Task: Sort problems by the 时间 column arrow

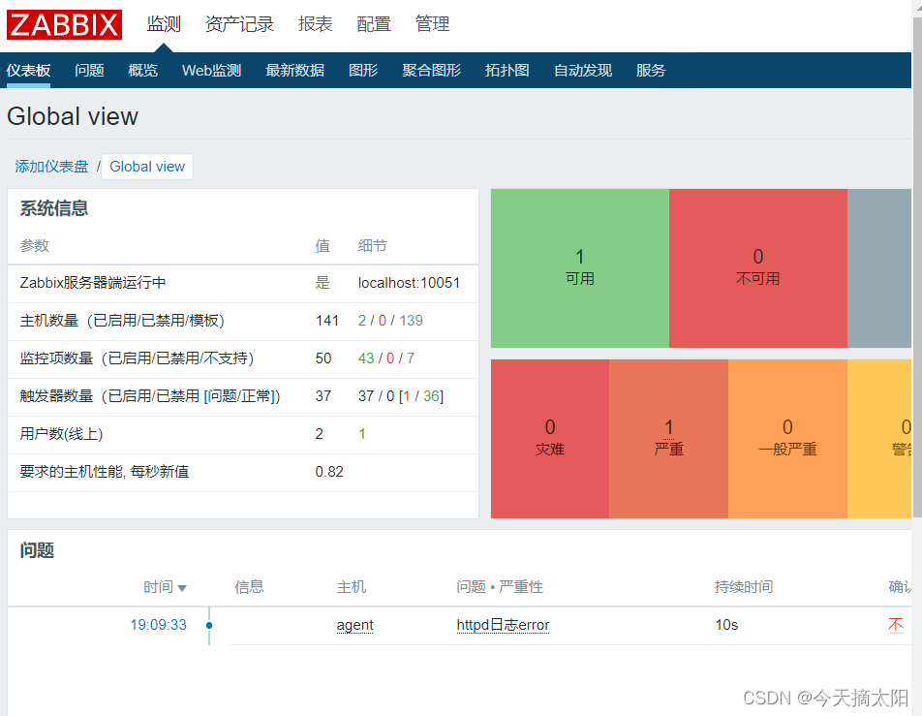Action: [182, 588]
